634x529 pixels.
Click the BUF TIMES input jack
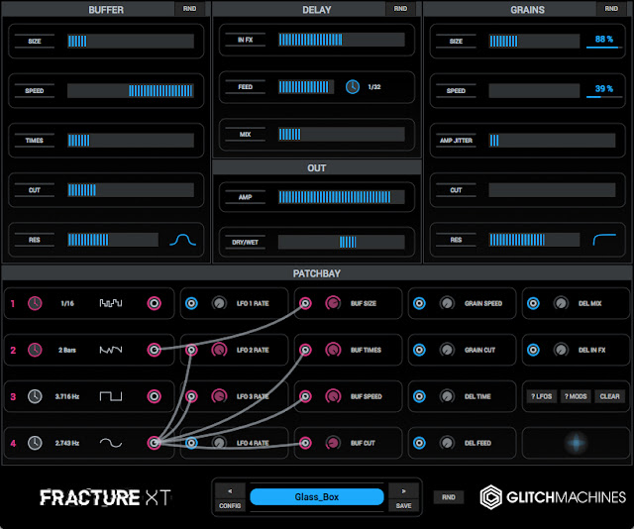pyautogui.click(x=305, y=350)
